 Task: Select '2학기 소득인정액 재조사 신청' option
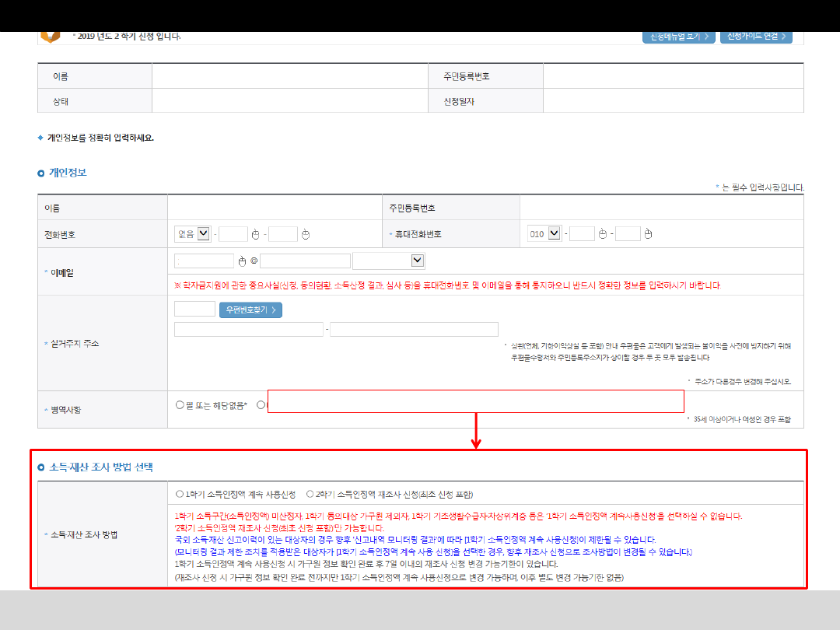(310, 494)
